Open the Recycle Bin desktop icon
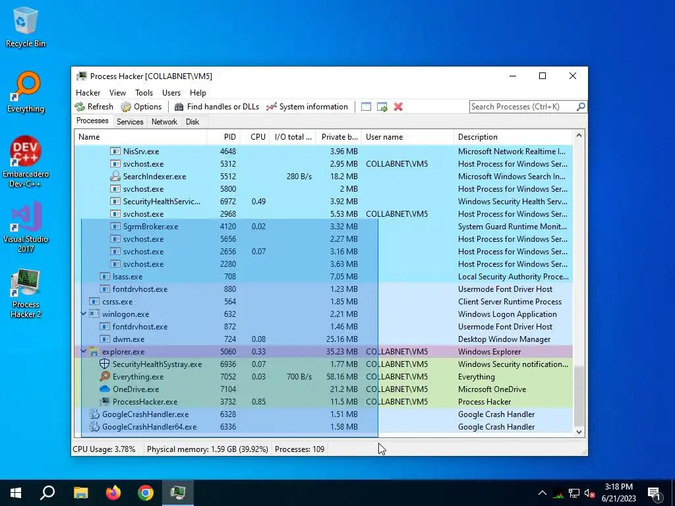This screenshot has width=675, height=506. coord(26,26)
